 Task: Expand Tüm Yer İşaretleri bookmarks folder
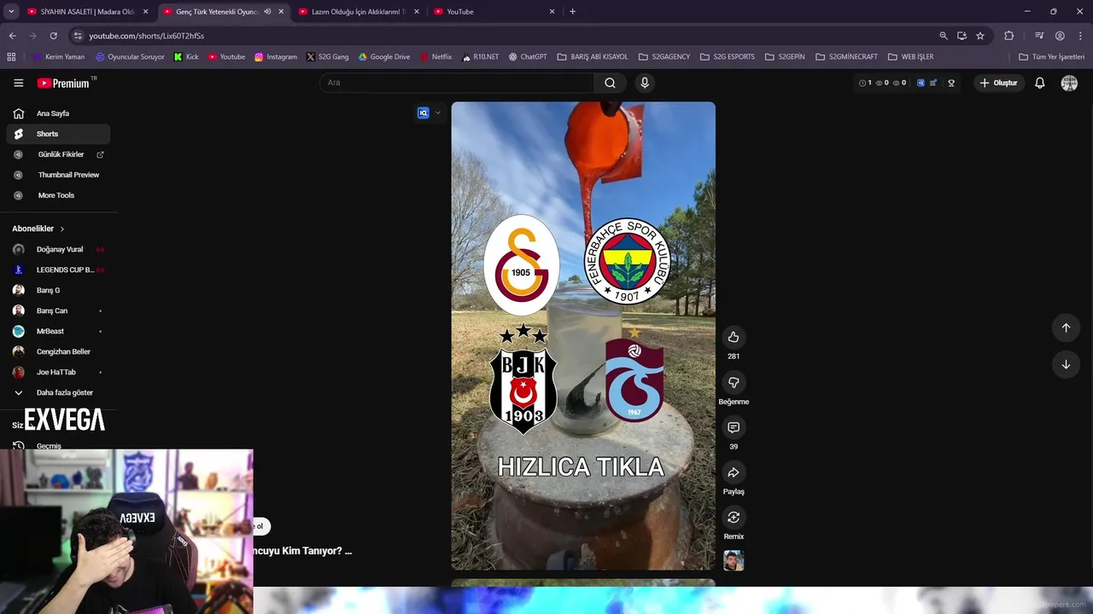point(1052,56)
